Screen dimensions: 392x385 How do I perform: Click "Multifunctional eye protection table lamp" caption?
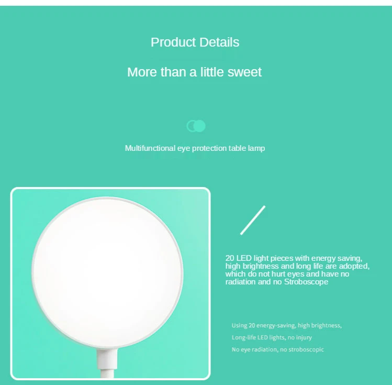coord(195,148)
